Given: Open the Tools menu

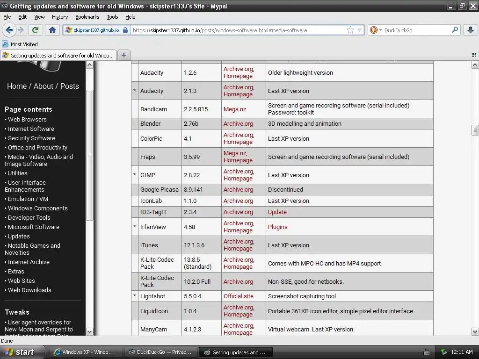Looking at the screenshot, I should point(112,17).
